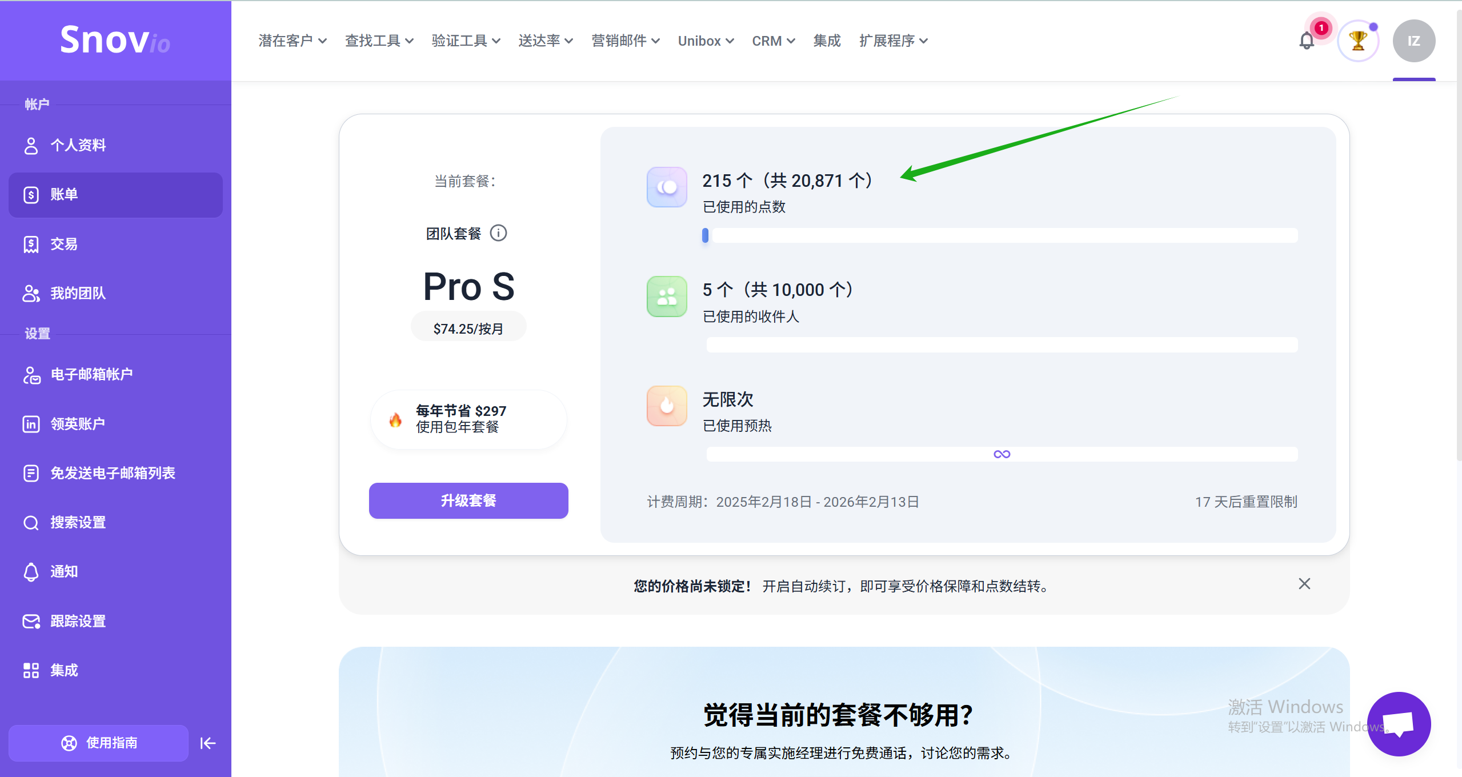This screenshot has width=1462, height=777.
Task: Expand the 潜在客户 dropdown
Action: coord(293,41)
